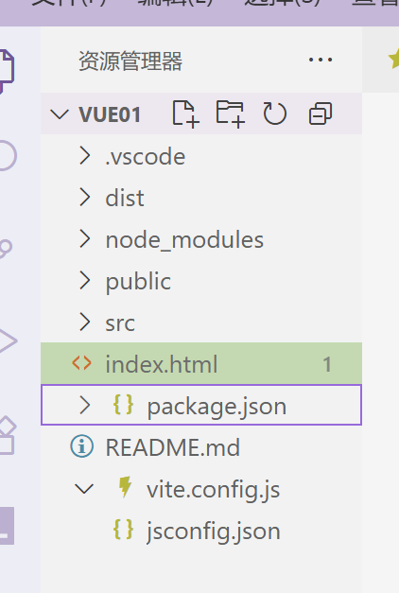Expand the dist folder chevron
The width and height of the screenshot is (399, 593).
pos(85,198)
